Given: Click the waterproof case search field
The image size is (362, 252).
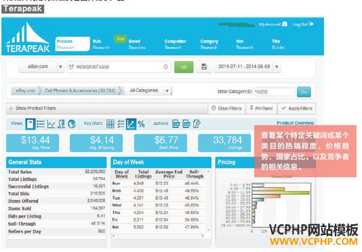Looking at the screenshot, I should (119, 67).
